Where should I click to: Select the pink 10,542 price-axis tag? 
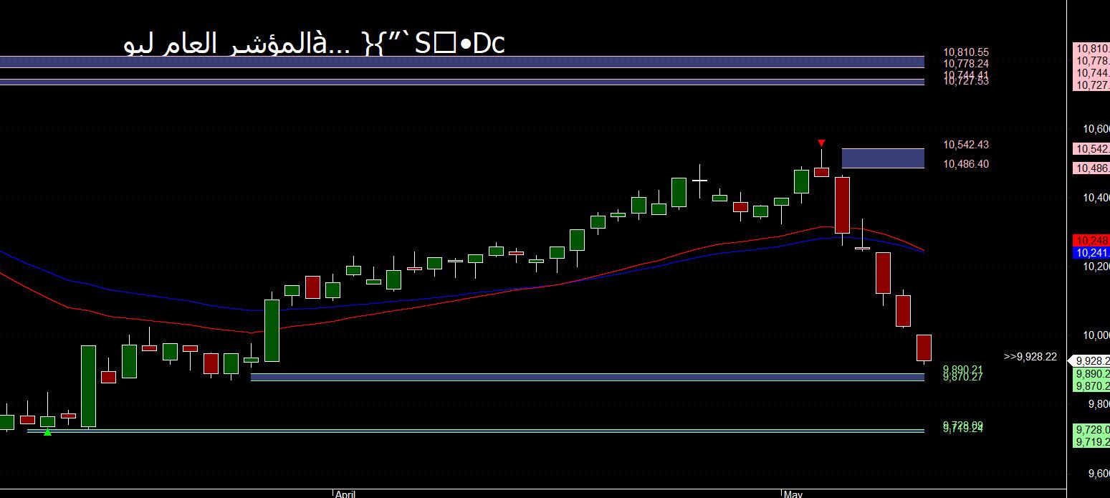1091,149
